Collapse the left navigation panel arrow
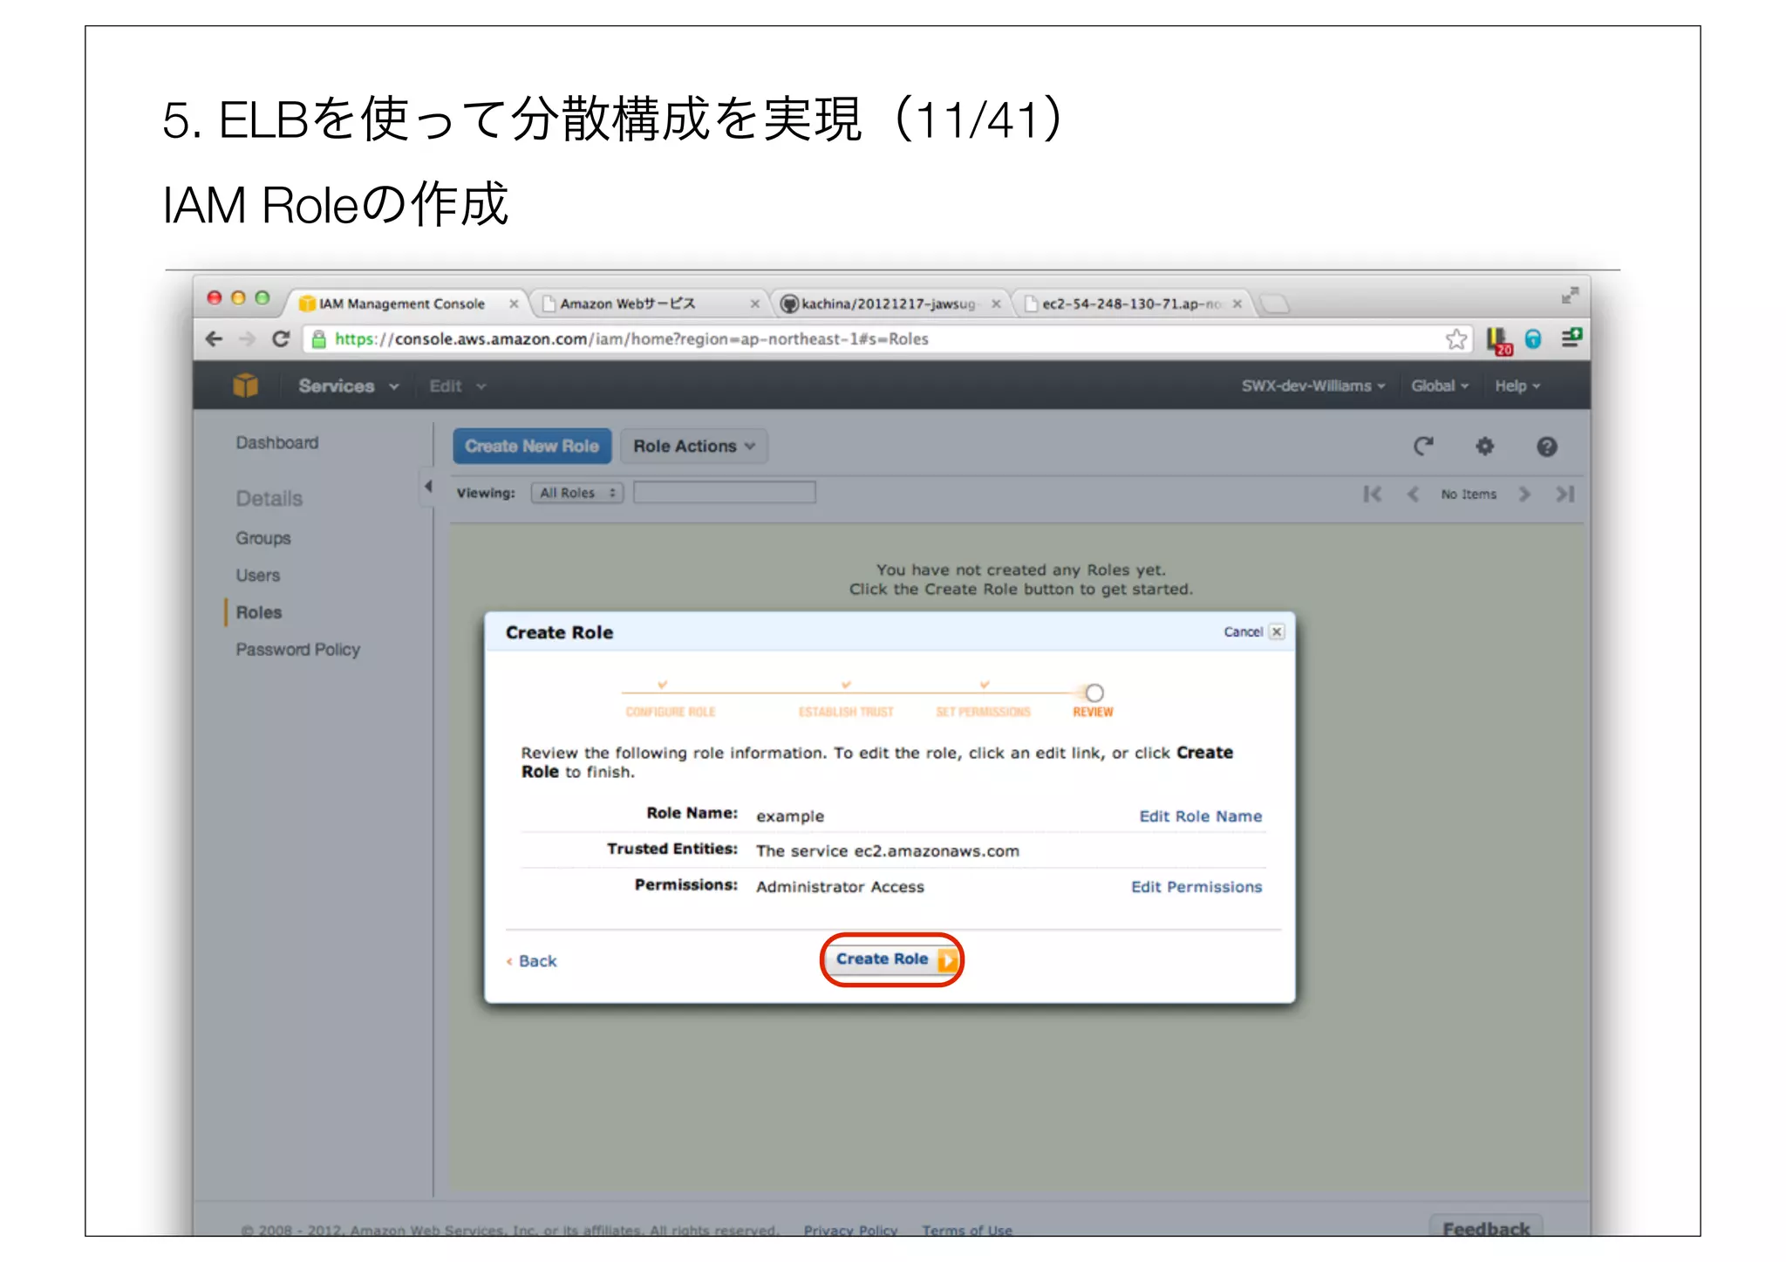This screenshot has width=1786, height=1262. 428,486
